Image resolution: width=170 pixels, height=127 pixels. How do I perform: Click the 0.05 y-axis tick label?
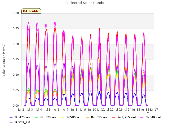pos(16,90)
